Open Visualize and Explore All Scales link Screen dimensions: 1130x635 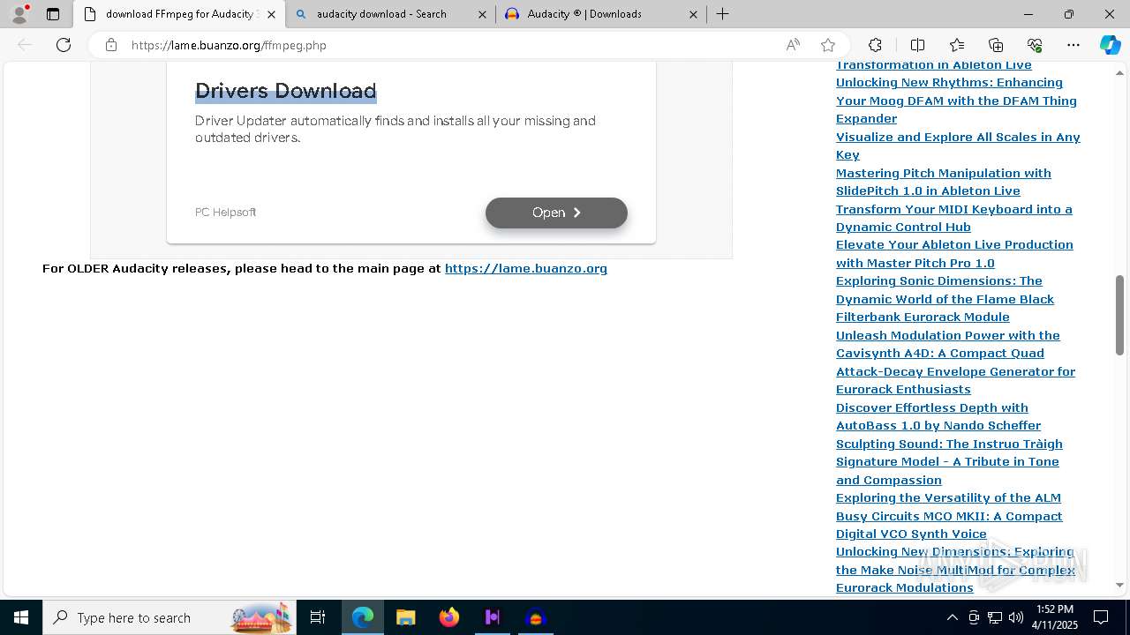958,146
